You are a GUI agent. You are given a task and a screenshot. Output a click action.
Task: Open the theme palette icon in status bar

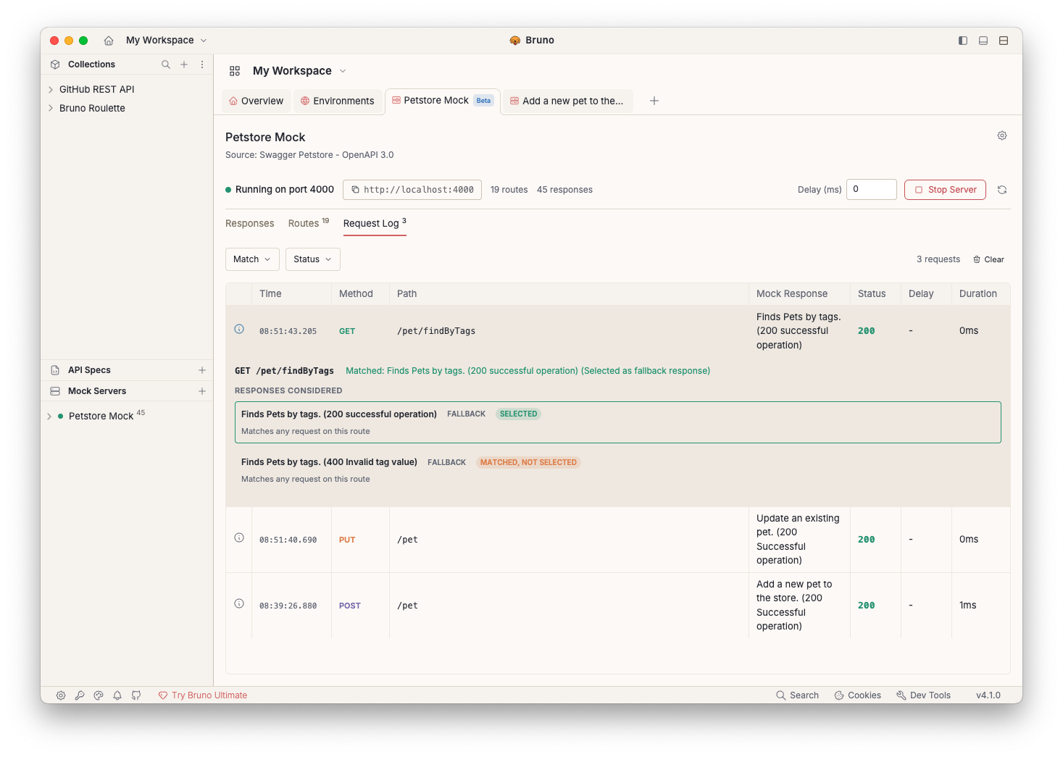[99, 695]
